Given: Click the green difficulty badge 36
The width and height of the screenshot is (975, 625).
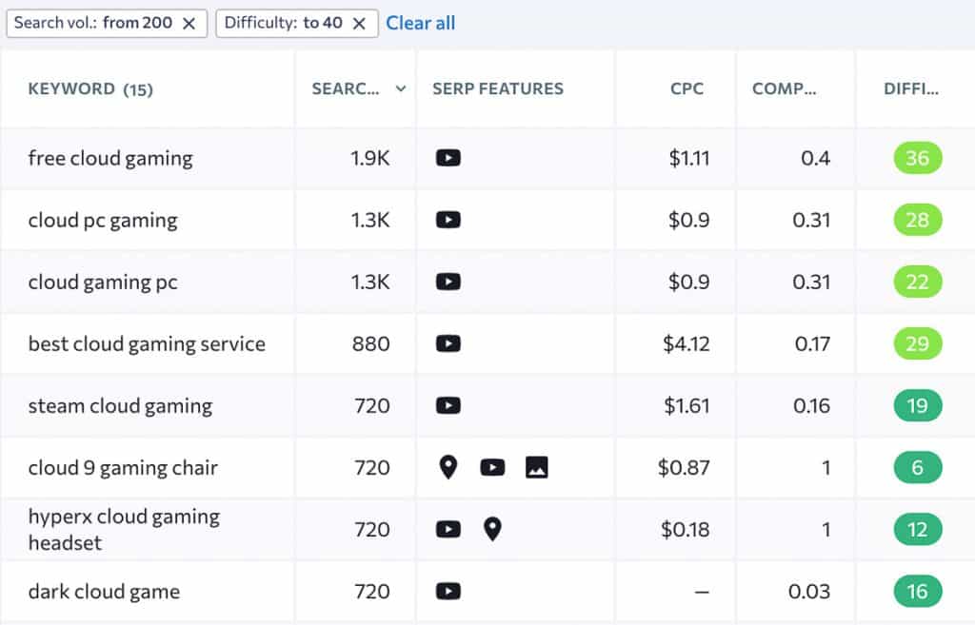Looking at the screenshot, I should coord(916,158).
